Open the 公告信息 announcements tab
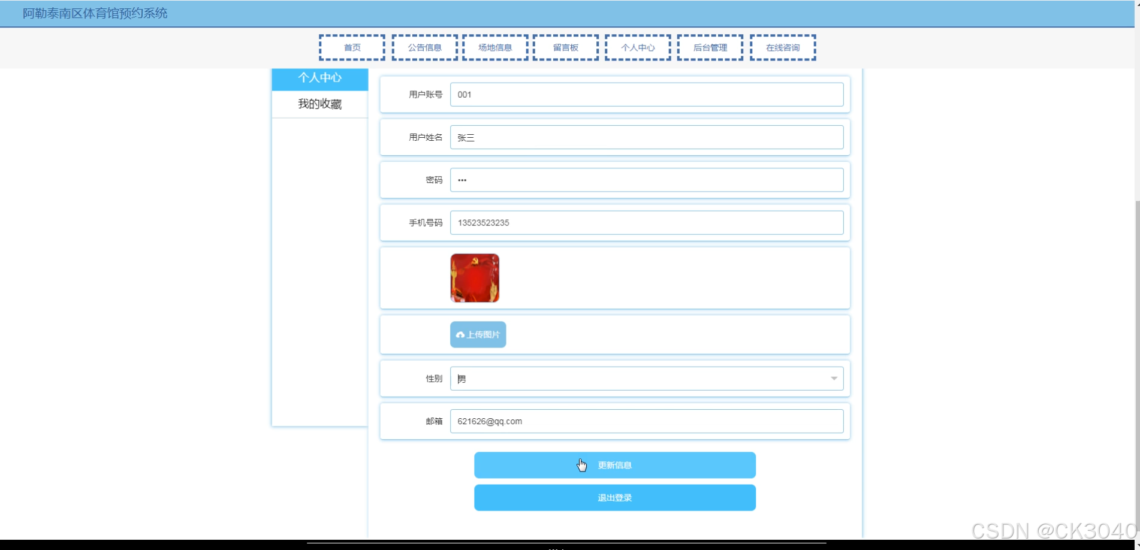1140x550 pixels. 424,47
